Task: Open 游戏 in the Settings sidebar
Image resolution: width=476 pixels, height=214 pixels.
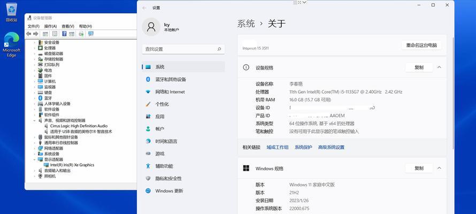Action: point(183,154)
